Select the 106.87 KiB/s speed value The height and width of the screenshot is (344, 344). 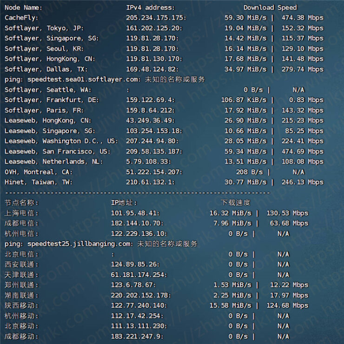(x=244, y=100)
